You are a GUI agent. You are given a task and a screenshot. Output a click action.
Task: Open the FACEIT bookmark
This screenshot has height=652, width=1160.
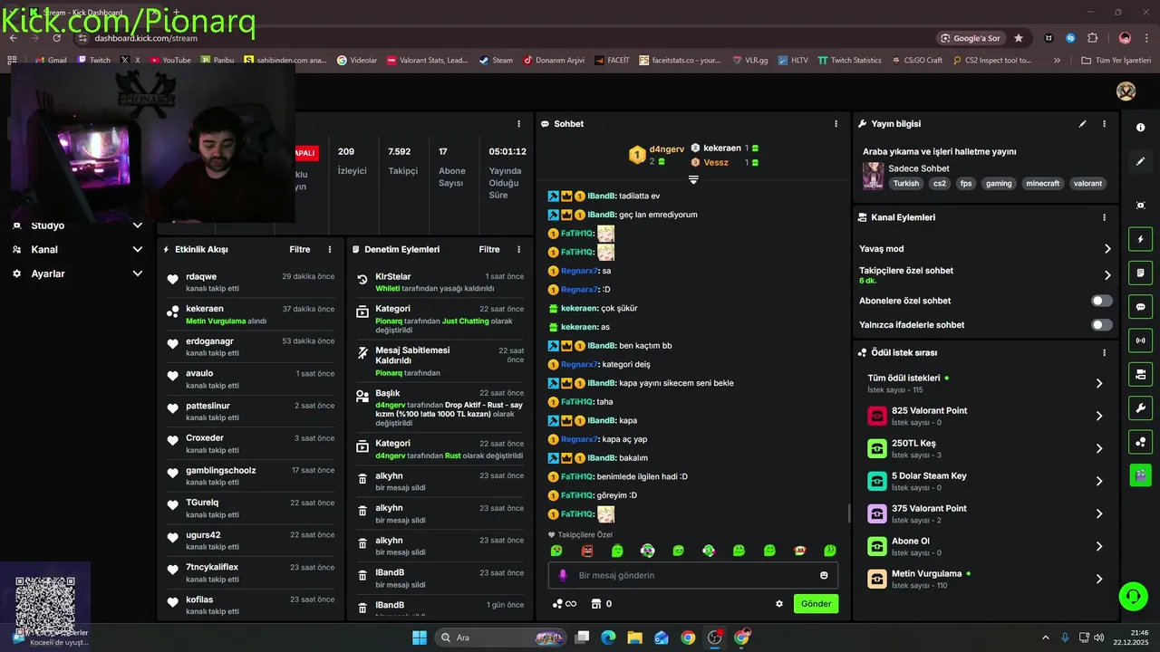tap(613, 61)
